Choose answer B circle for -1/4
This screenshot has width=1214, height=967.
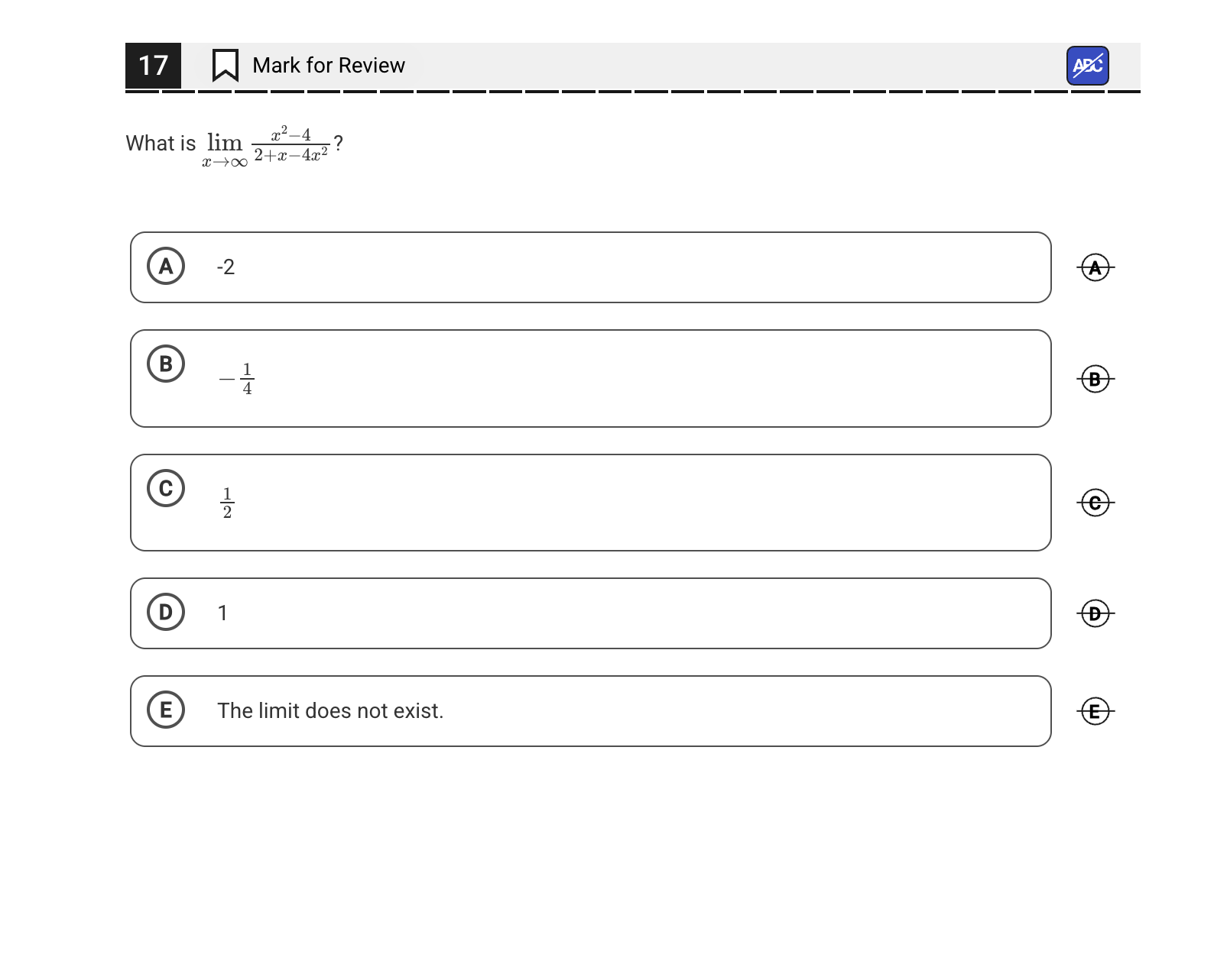point(166,364)
